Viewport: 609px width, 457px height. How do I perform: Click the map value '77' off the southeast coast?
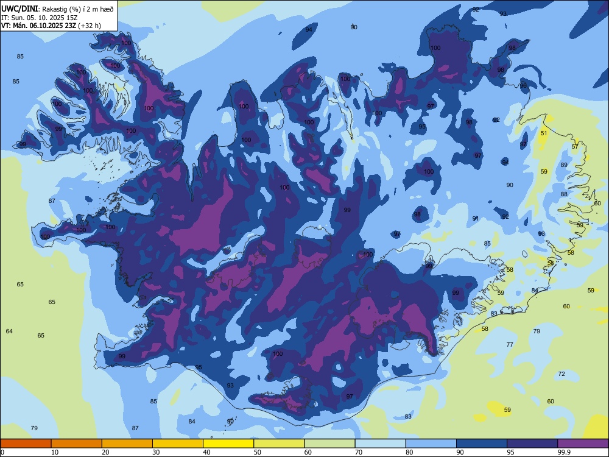[x=510, y=344]
